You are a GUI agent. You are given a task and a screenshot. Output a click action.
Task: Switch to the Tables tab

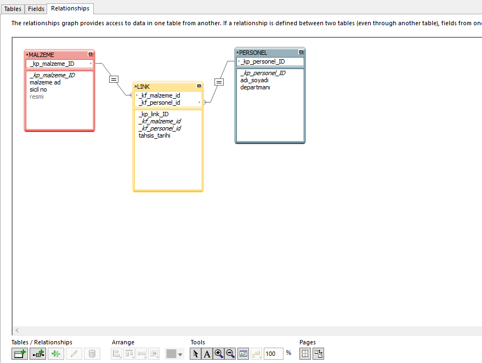tap(13, 9)
